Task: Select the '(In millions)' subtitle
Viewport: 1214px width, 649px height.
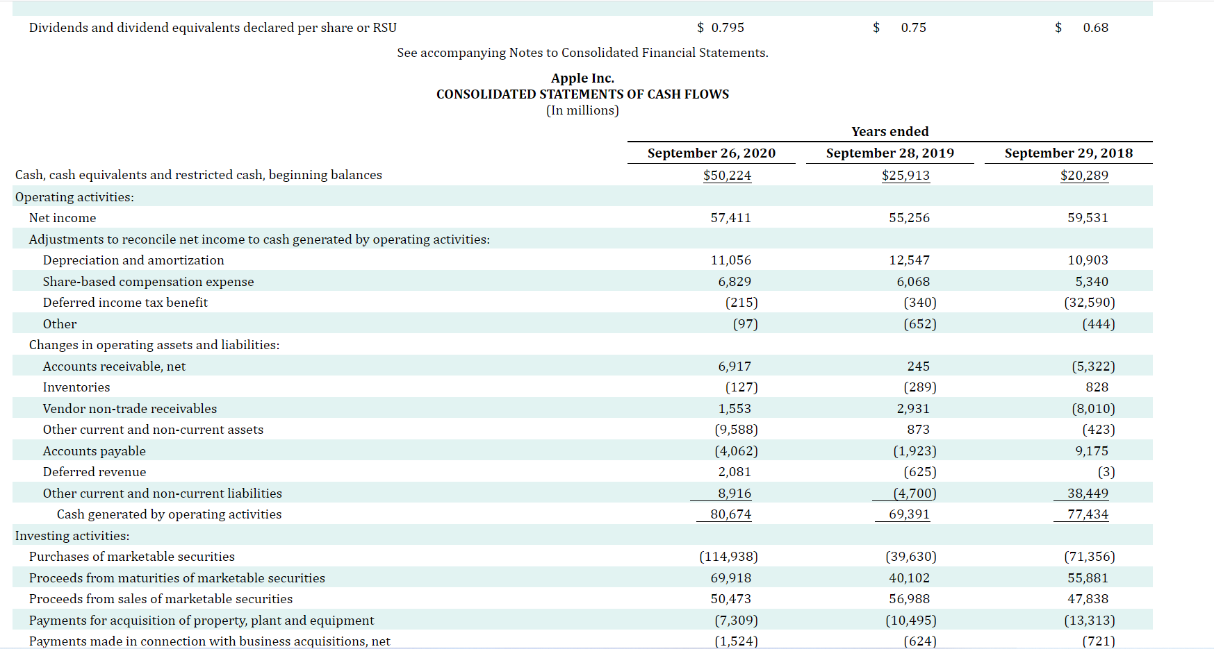Action: click(x=582, y=110)
